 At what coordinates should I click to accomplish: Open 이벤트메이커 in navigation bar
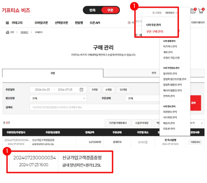pos(198,23)
